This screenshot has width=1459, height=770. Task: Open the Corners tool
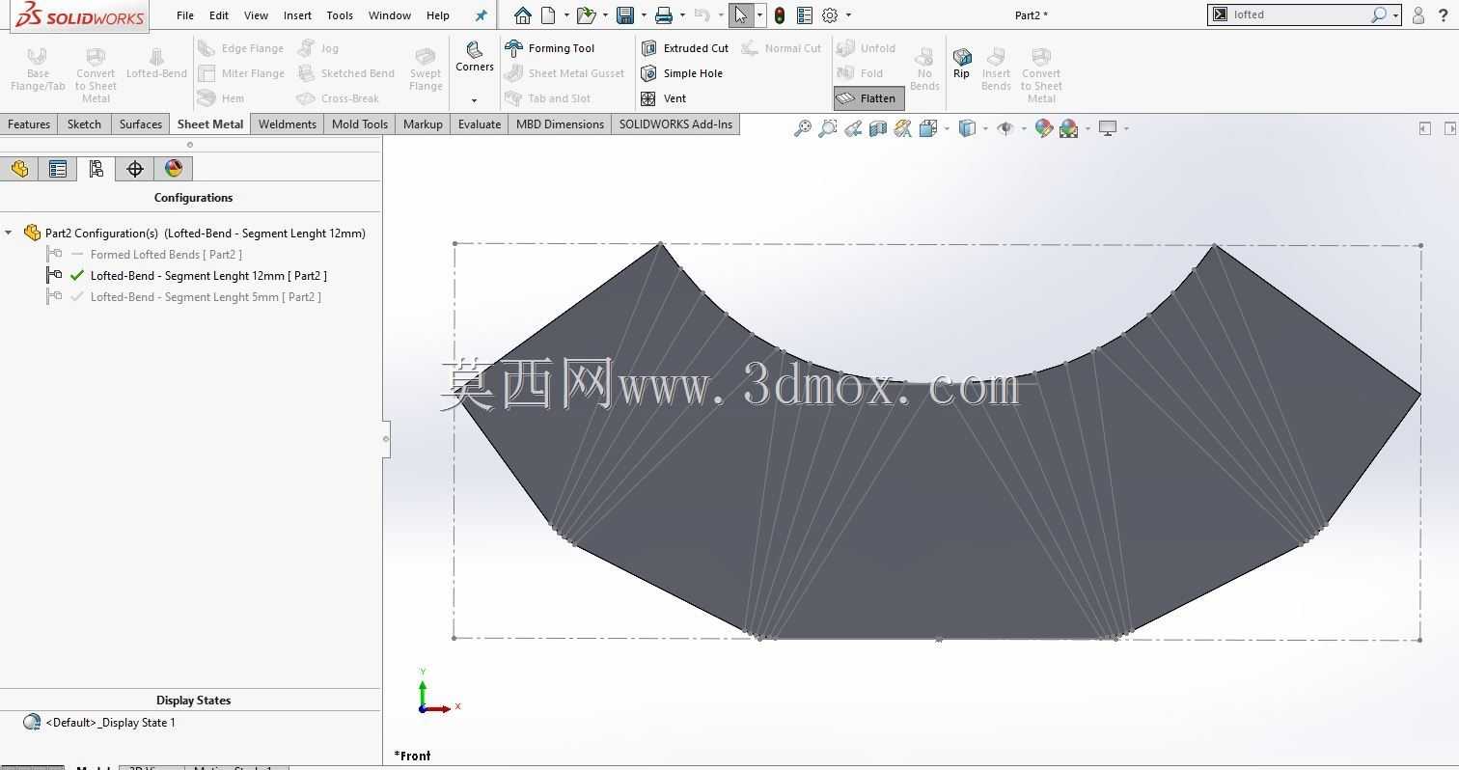point(474,57)
